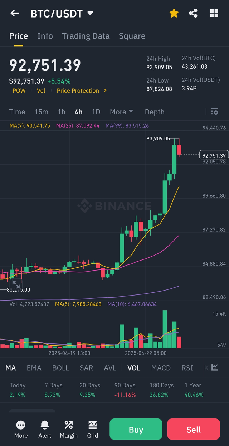Tap the MA(99) indicator value
229x446 pixels.
tap(127, 126)
